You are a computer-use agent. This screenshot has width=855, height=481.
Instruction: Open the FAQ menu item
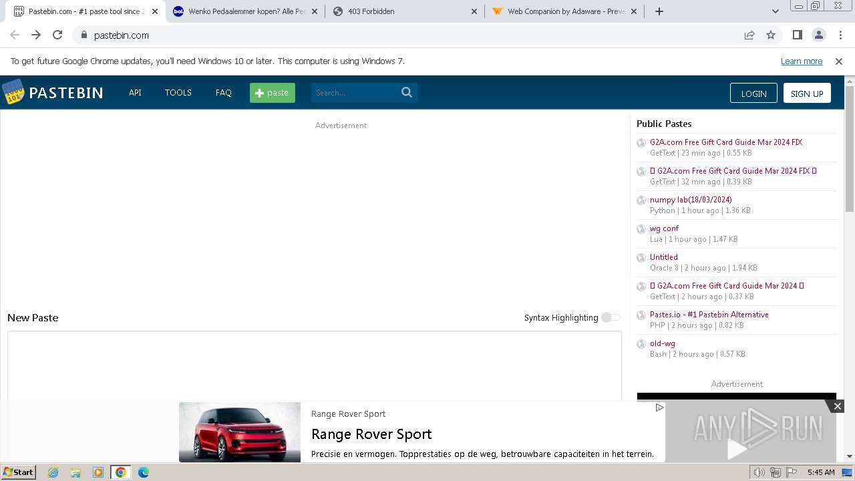pyautogui.click(x=224, y=93)
